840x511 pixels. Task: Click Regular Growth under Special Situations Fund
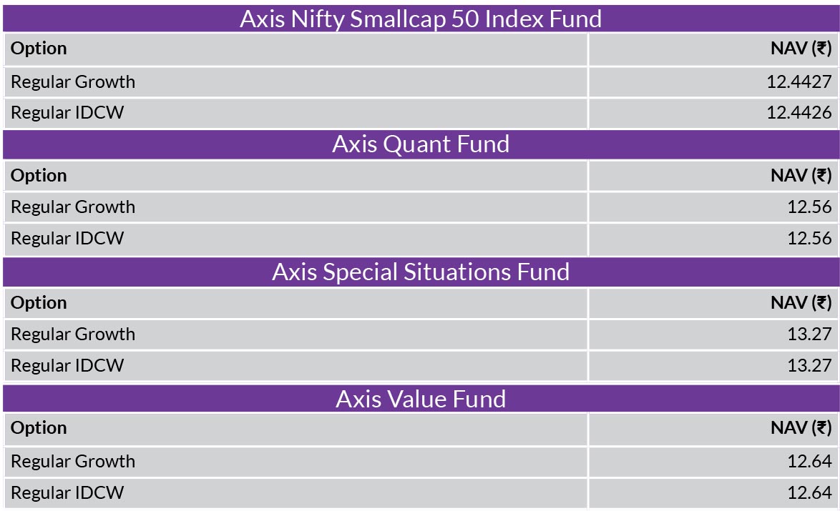[73, 334]
